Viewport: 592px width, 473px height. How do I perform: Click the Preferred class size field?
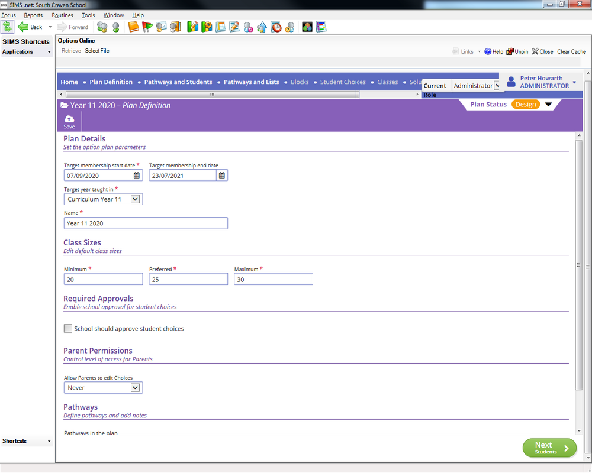[188, 279]
